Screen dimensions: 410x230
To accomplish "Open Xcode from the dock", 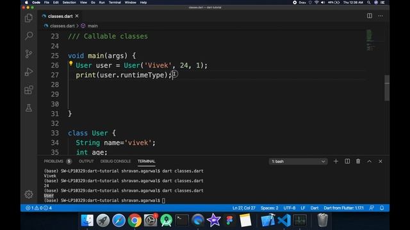I will click(268, 220).
